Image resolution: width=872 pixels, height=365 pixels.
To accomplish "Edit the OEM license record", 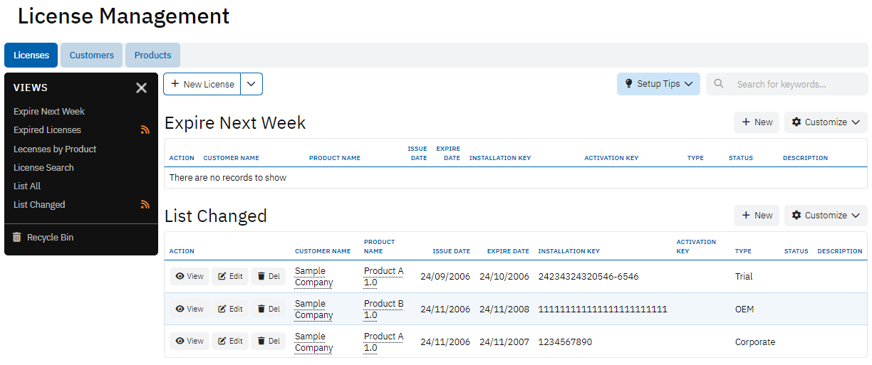I will pyautogui.click(x=230, y=310).
